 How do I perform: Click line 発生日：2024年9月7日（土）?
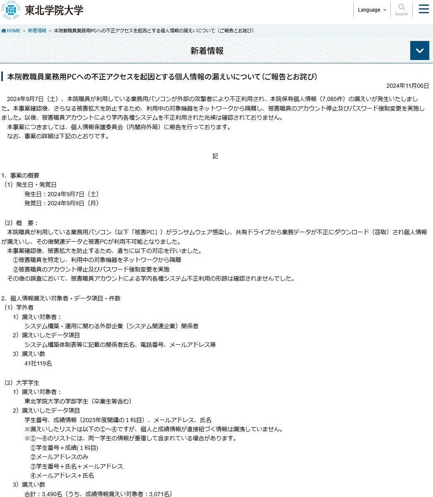click(62, 194)
